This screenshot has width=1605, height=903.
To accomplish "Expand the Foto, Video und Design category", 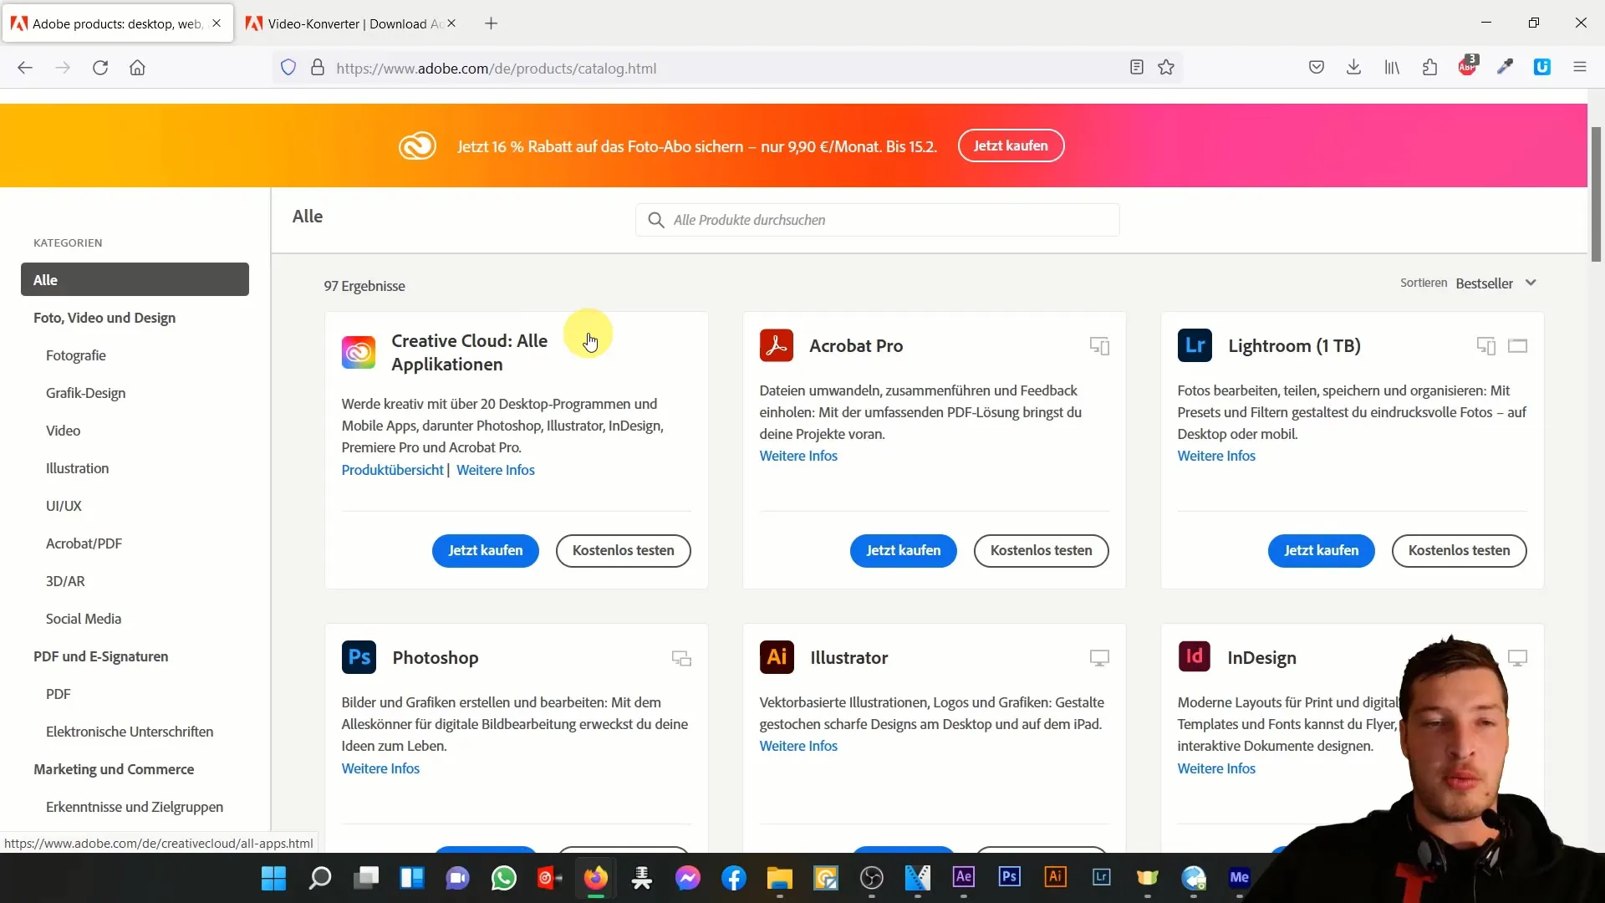I will pos(104,318).
